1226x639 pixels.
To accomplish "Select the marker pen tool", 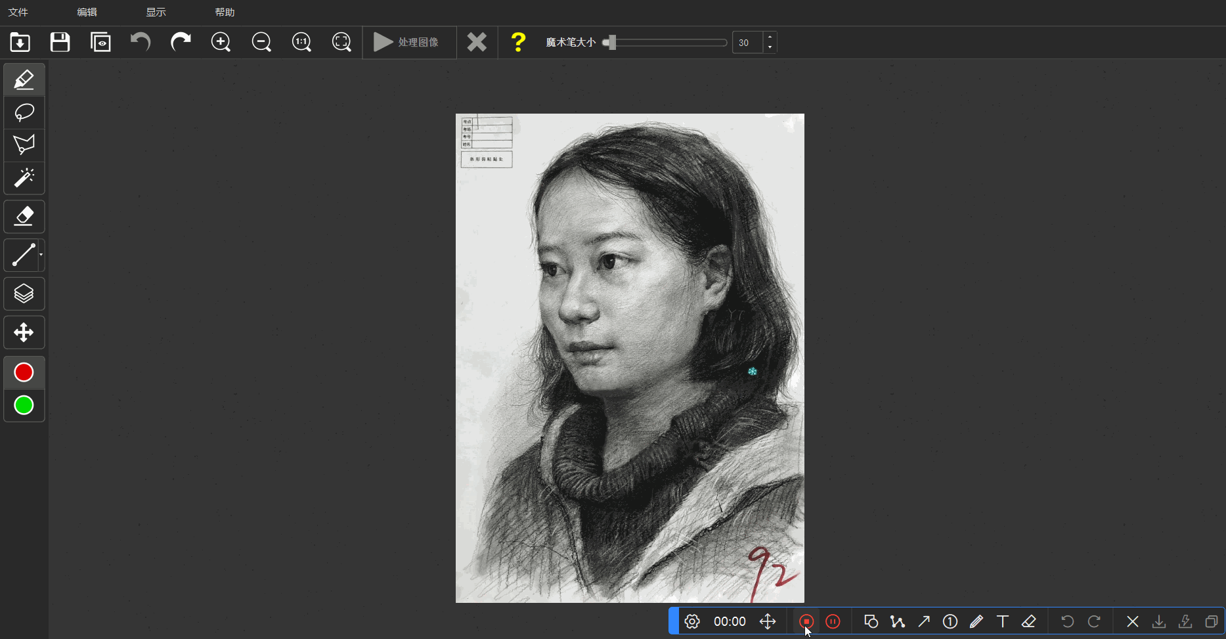I will coord(24,80).
